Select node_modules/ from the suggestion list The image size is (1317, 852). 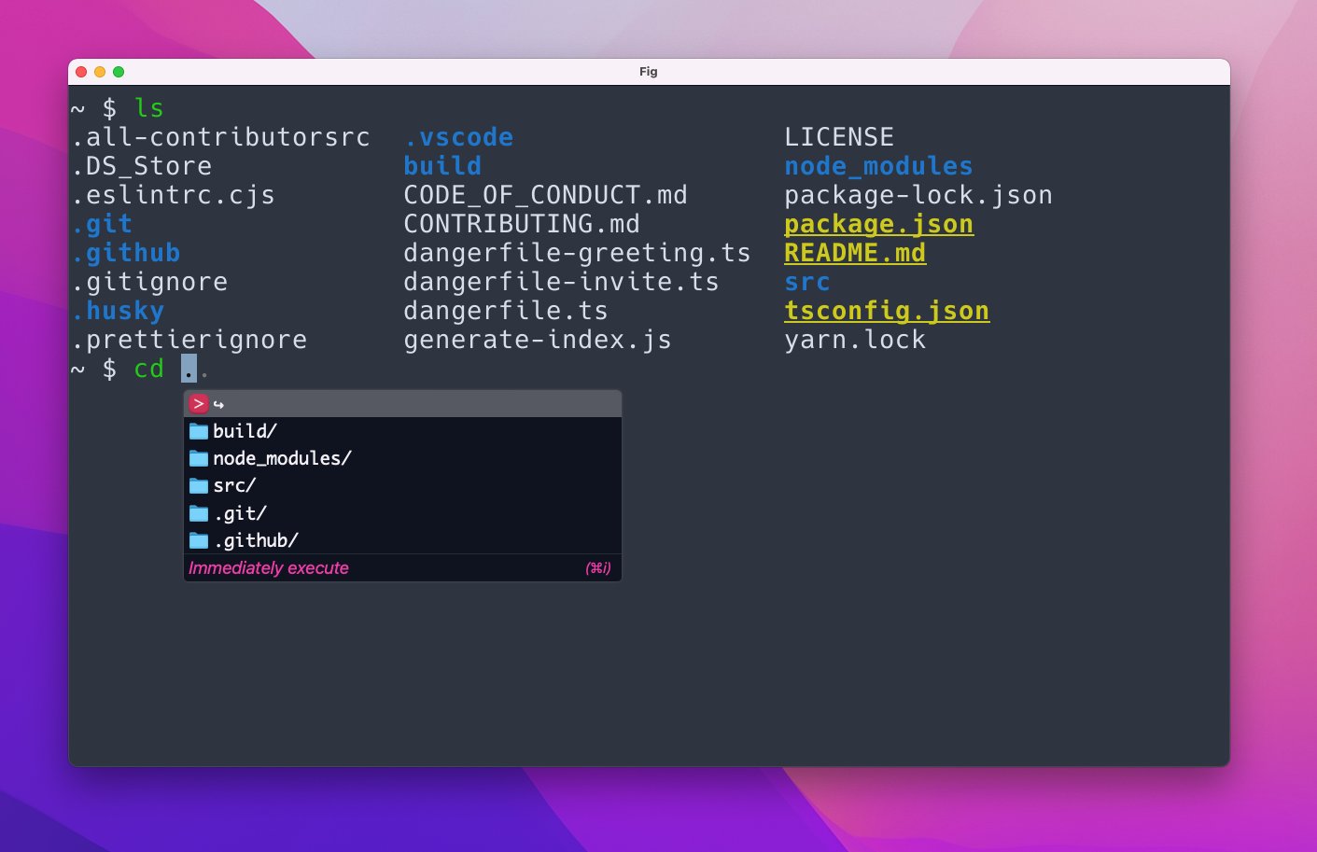(282, 458)
